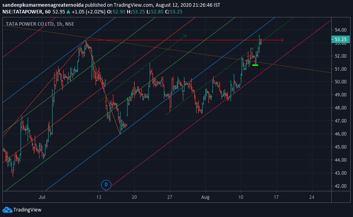353x217 pixels.
Task: Click the close value C:53.25 in the header
Action: point(174,12)
